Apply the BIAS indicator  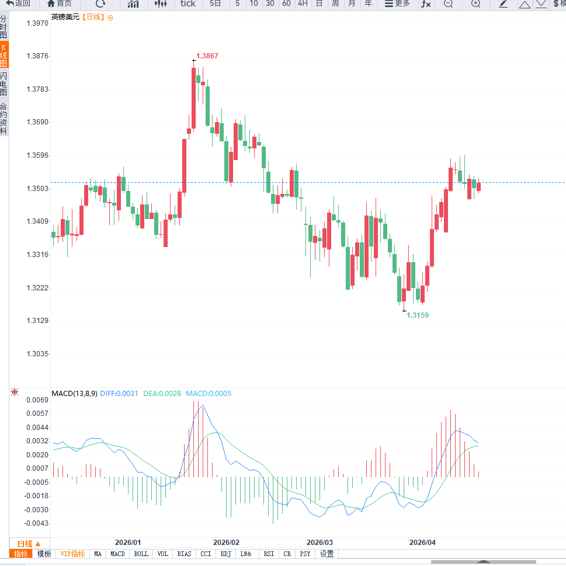click(184, 554)
